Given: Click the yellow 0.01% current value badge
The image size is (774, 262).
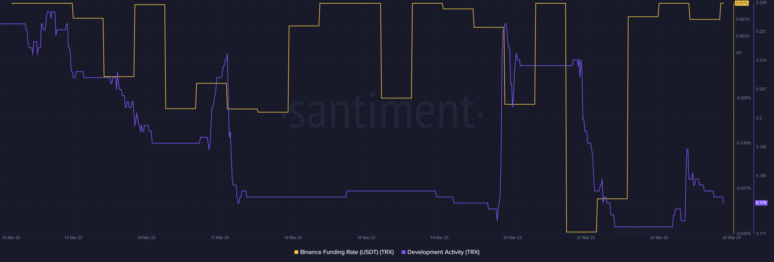Looking at the screenshot, I should 742,3.
